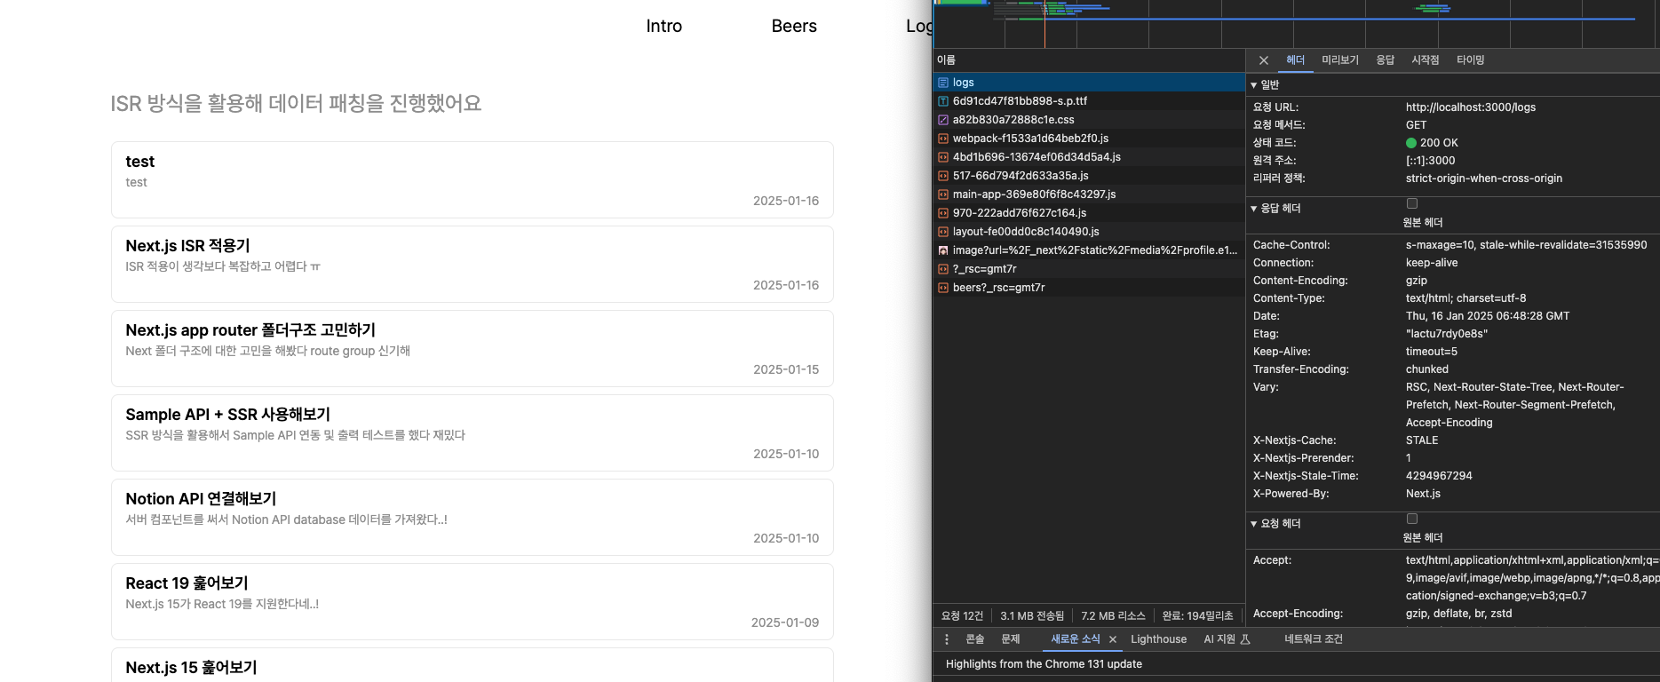Select the 새로운 소식 drawer tab
The image size is (1660, 682).
(x=1076, y=639)
